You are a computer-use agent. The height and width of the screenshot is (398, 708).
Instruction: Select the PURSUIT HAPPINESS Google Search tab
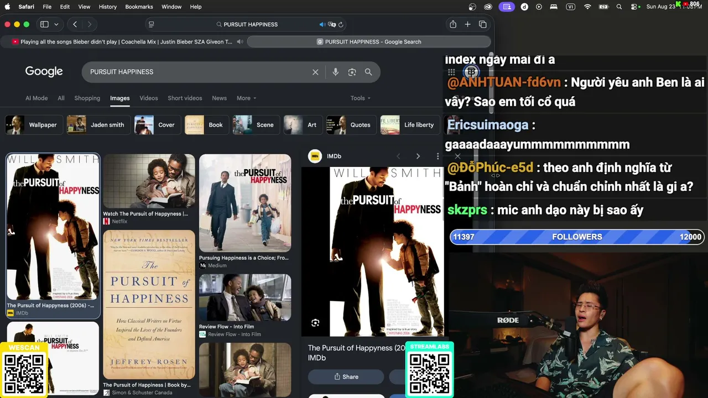click(x=369, y=41)
